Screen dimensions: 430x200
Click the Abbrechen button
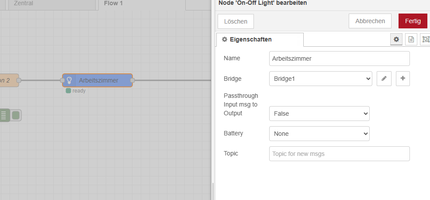[370, 21]
